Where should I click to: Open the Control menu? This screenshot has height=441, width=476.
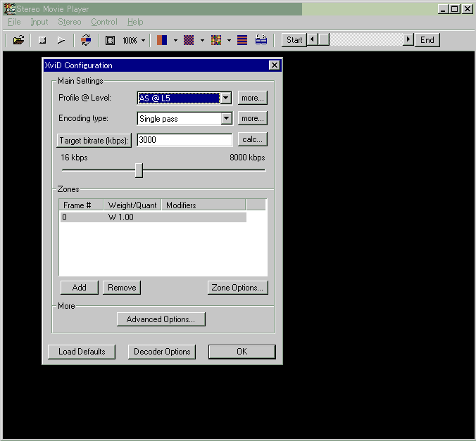pyautogui.click(x=104, y=22)
